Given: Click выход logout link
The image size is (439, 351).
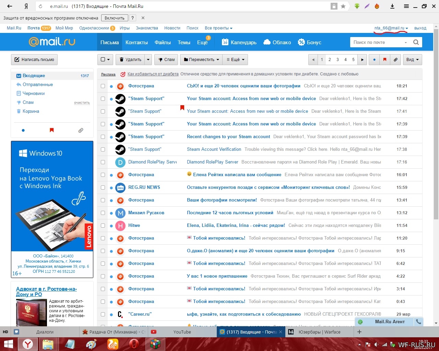Looking at the screenshot, I should (x=420, y=28).
